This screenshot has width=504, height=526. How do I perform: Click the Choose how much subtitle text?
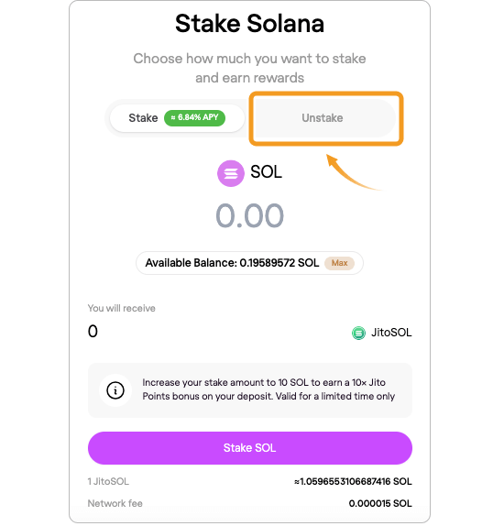(249, 68)
